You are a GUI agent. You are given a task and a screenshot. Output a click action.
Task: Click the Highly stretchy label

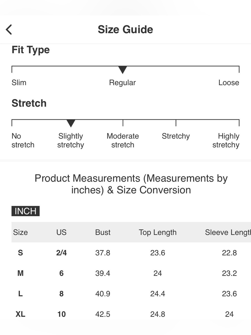(226, 140)
